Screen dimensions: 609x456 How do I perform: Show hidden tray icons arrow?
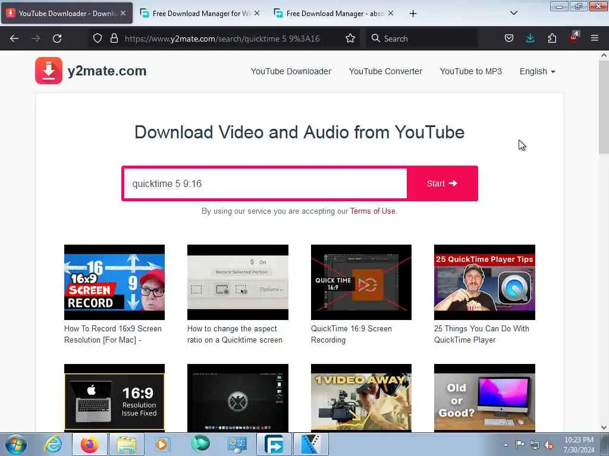(x=506, y=445)
